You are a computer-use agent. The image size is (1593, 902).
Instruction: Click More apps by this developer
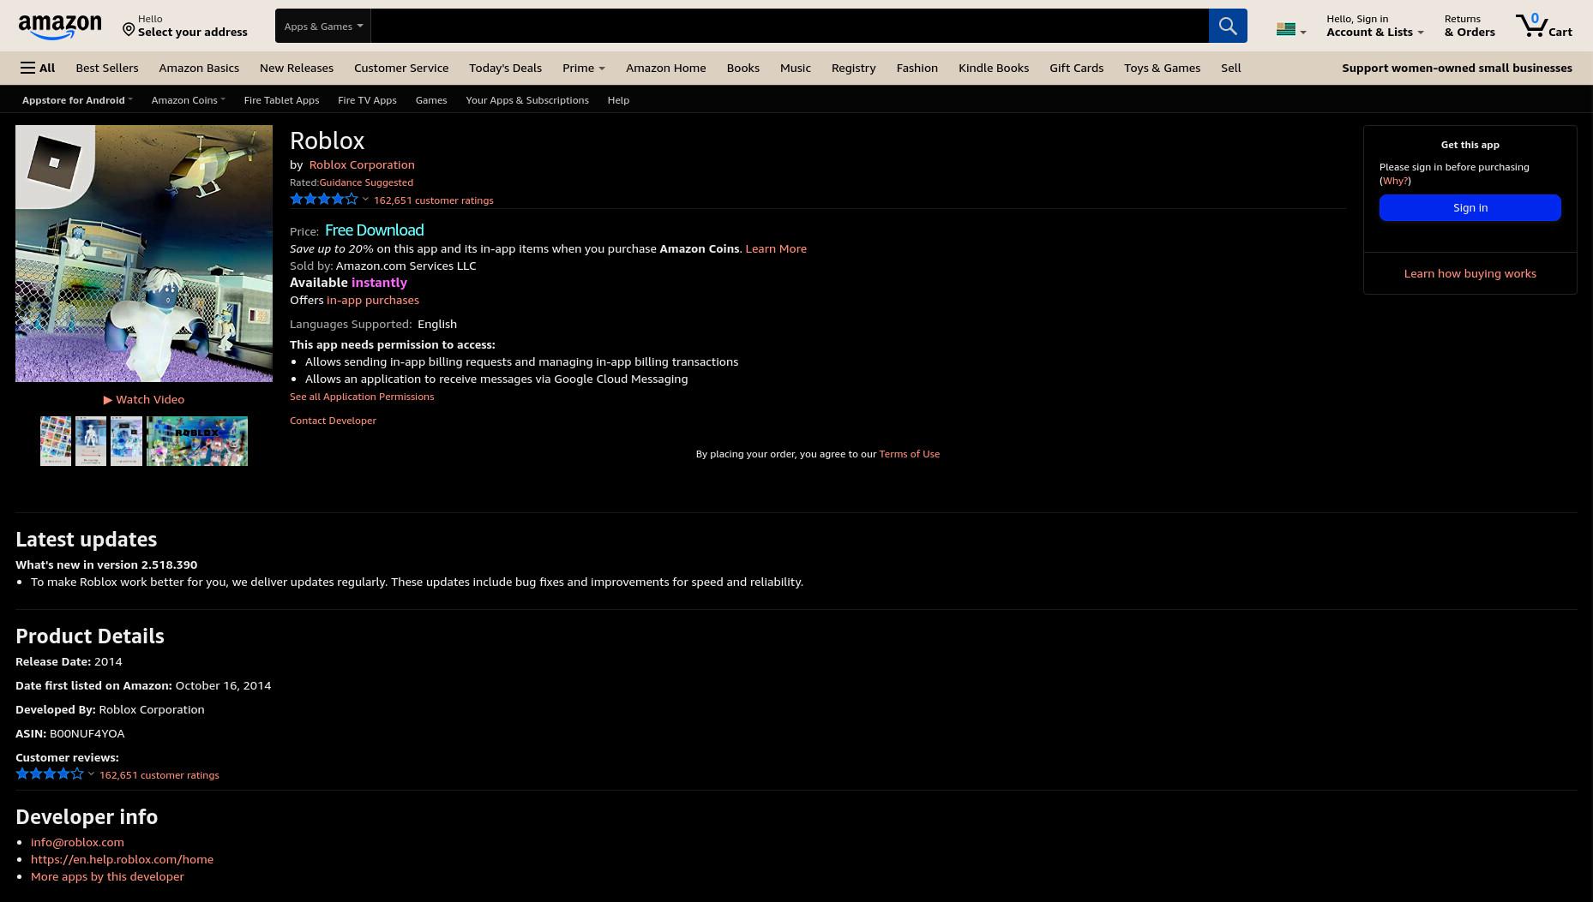click(107, 876)
